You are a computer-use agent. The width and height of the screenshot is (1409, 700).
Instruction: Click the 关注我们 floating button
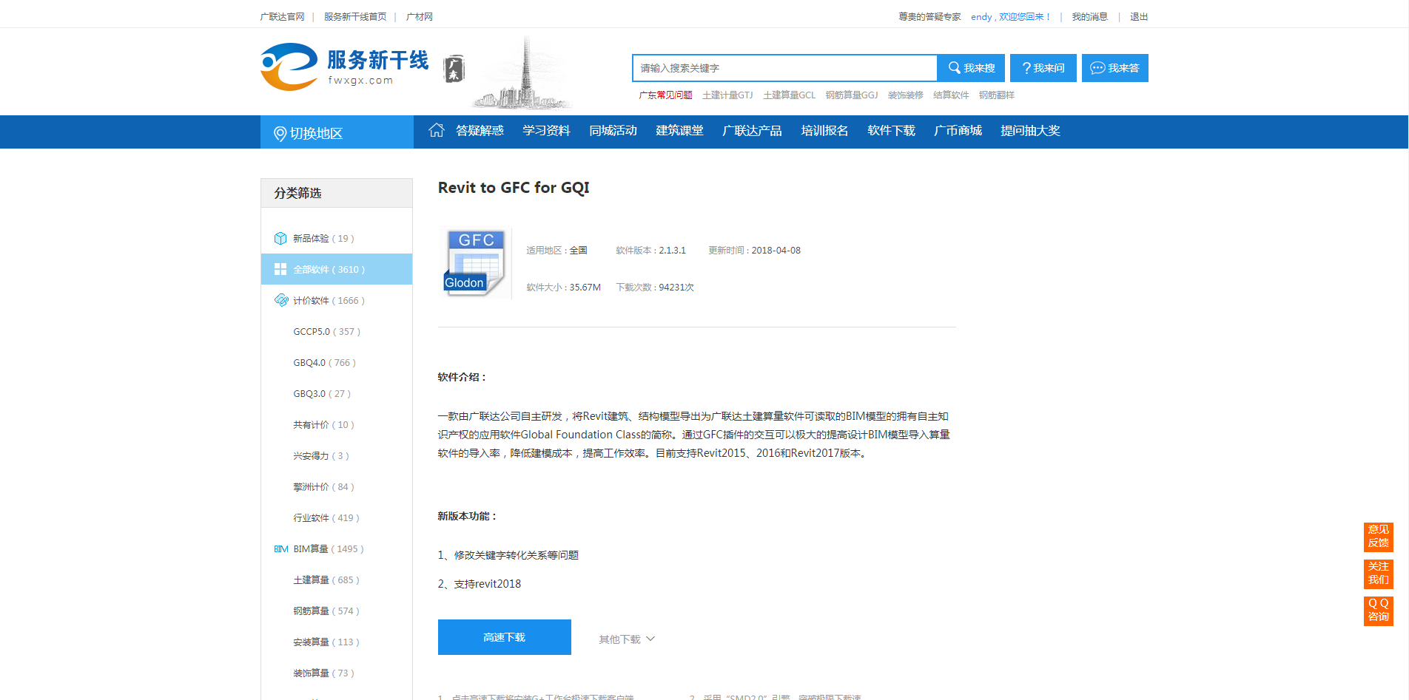(x=1378, y=574)
